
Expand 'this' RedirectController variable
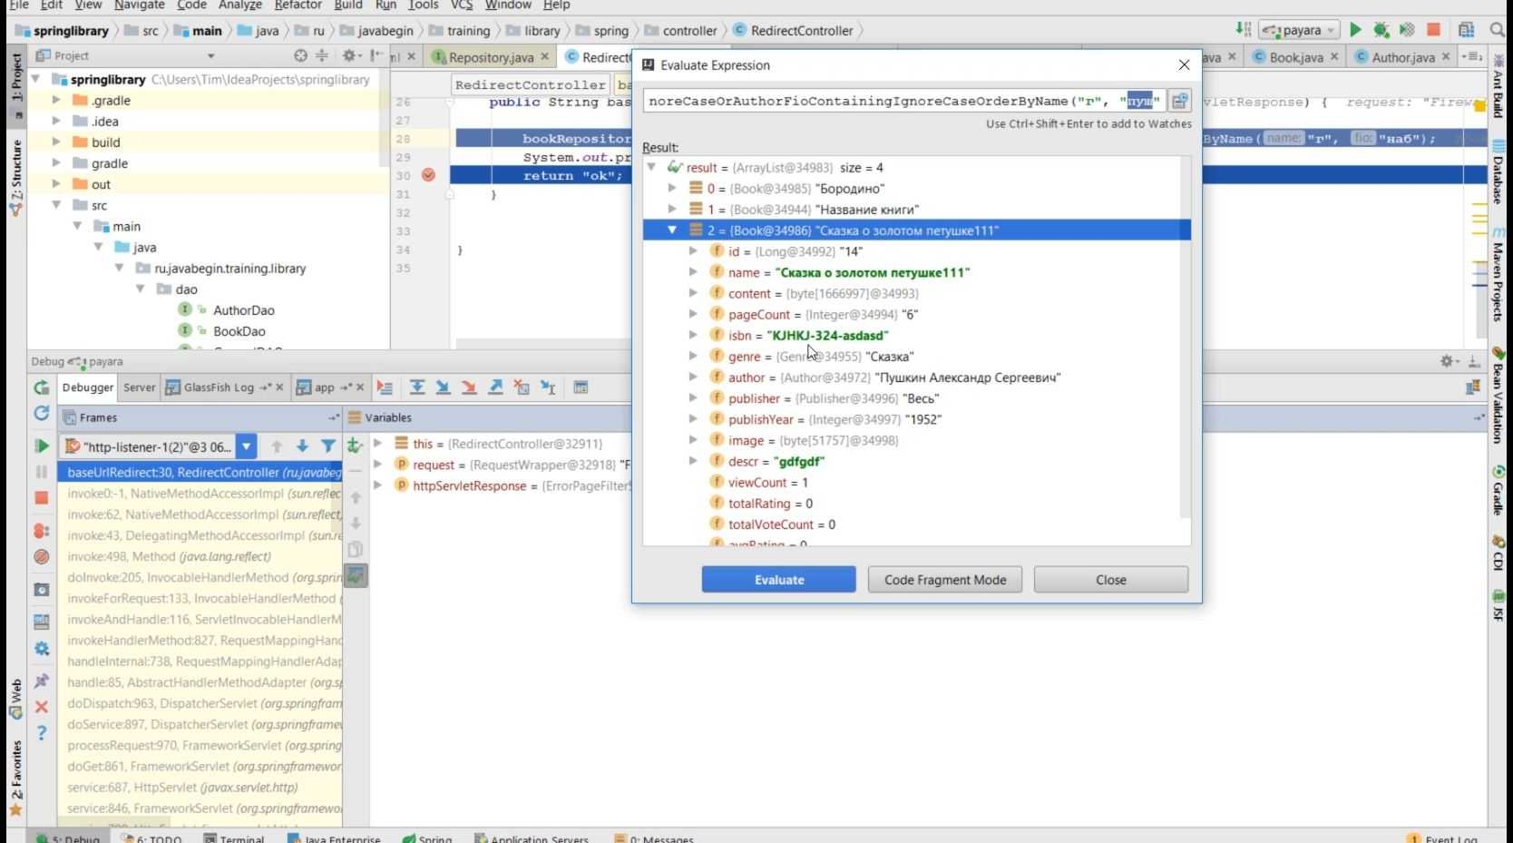tap(378, 443)
